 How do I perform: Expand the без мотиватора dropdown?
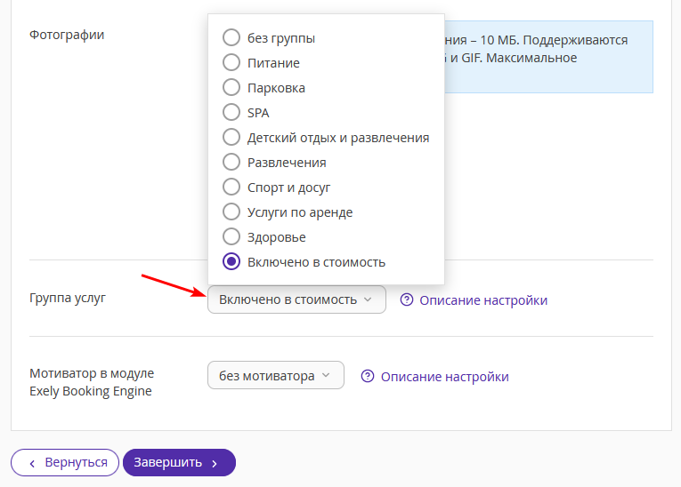[276, 375]
